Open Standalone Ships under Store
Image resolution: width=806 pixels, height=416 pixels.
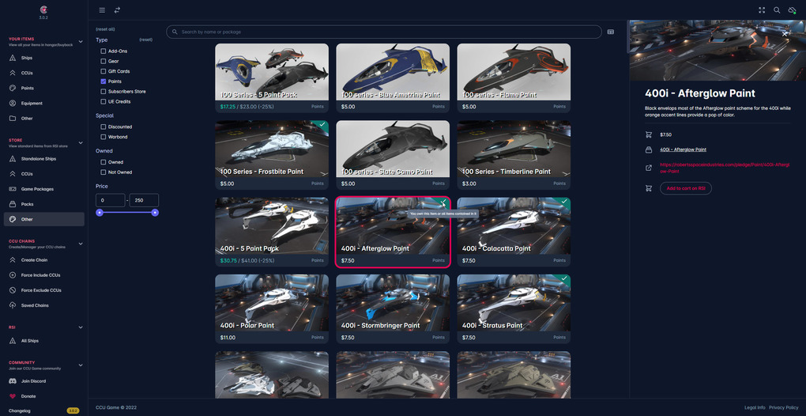coord(39,159)
